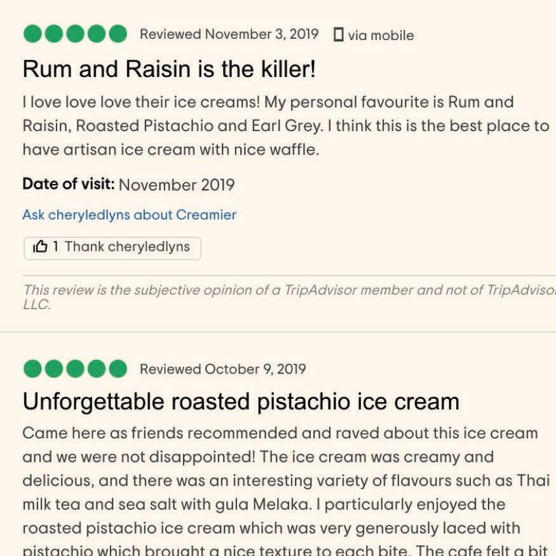The height and width of the screenshot is (556, 556).
Task: Click the Thank cheryledlyns button
Action: tap(112, 248)
